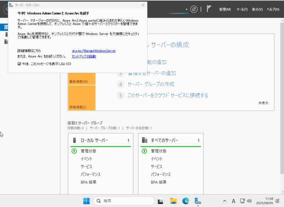The width and height of the screenshot is (284, 207).
Task: Select the 最新情報(W) orange tile
Action: pos(82,79)
